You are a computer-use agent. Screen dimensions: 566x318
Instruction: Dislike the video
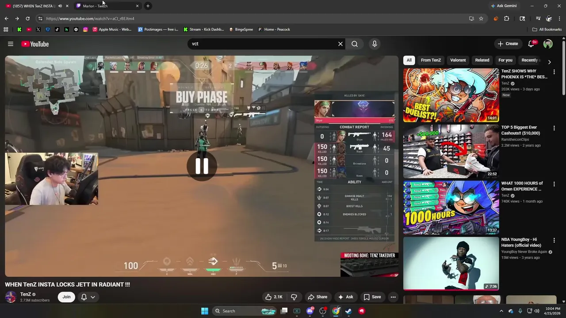point(294,297)
